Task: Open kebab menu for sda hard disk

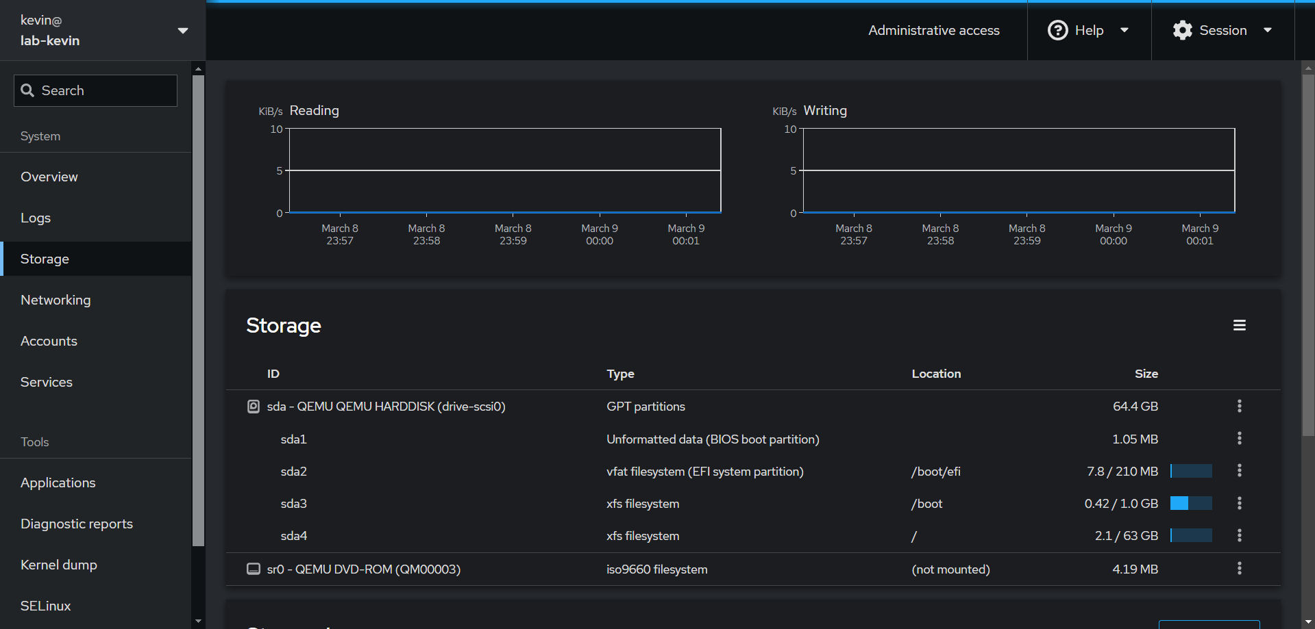Action: [x=1239, y=406]
